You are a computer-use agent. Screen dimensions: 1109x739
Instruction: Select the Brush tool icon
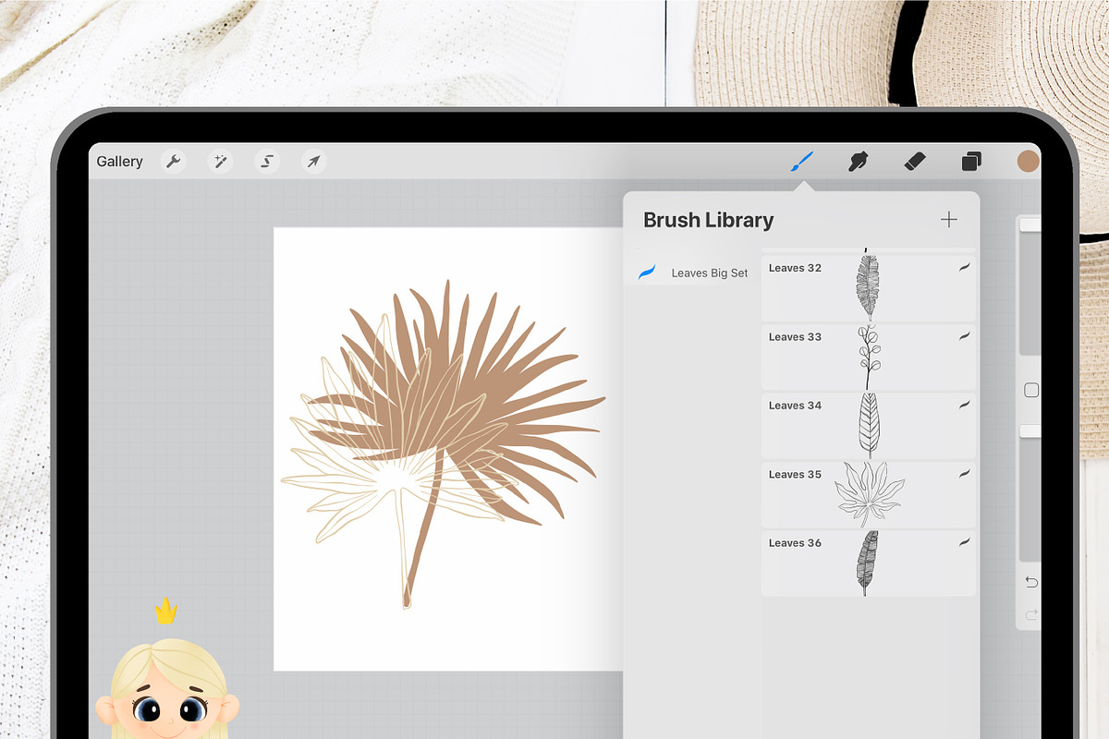tap(801, 163)
